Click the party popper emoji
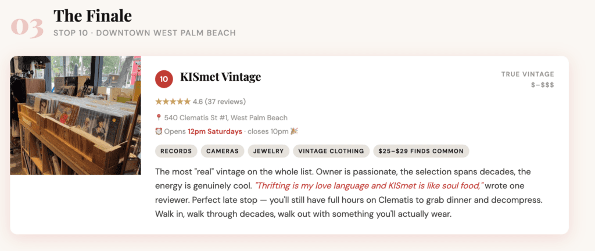595x251 pixels. [294, 131]
